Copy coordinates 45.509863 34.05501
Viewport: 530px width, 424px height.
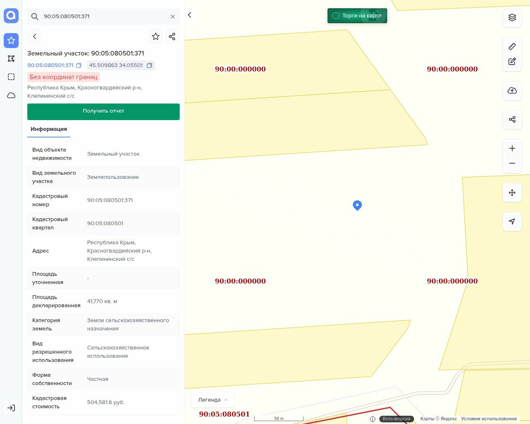(x=149, y=65)
